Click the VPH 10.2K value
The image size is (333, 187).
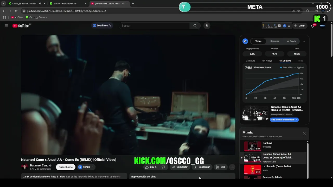(x=297, y=54)
